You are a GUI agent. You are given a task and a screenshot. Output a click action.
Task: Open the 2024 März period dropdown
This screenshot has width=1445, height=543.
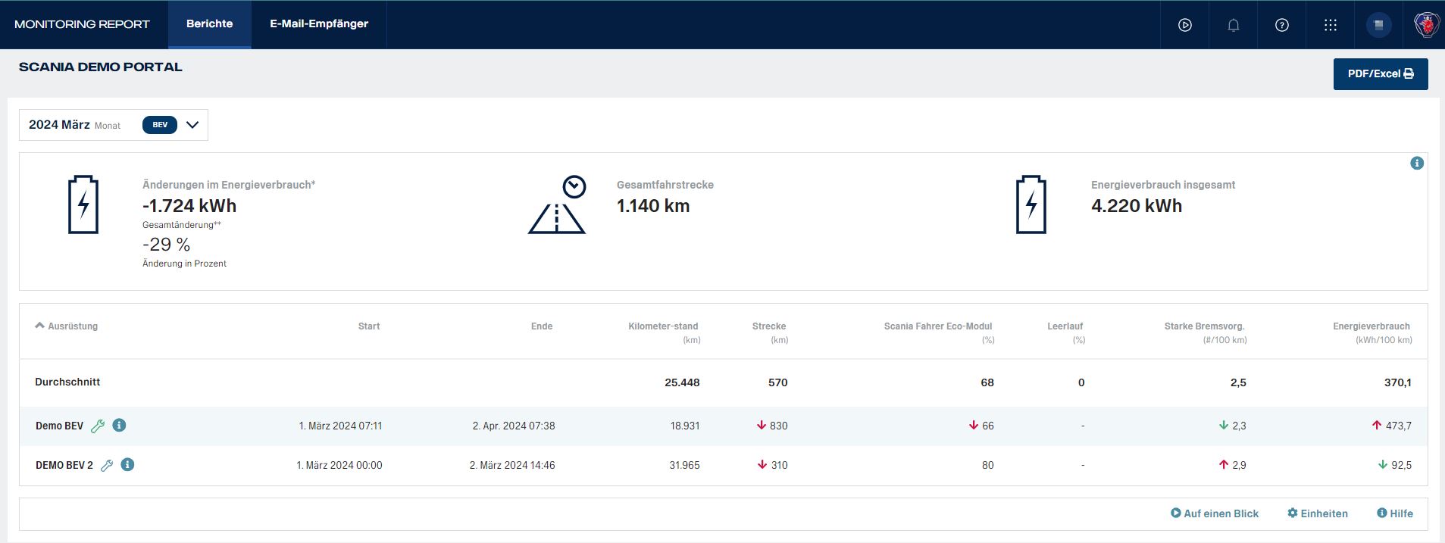point(192,125)
